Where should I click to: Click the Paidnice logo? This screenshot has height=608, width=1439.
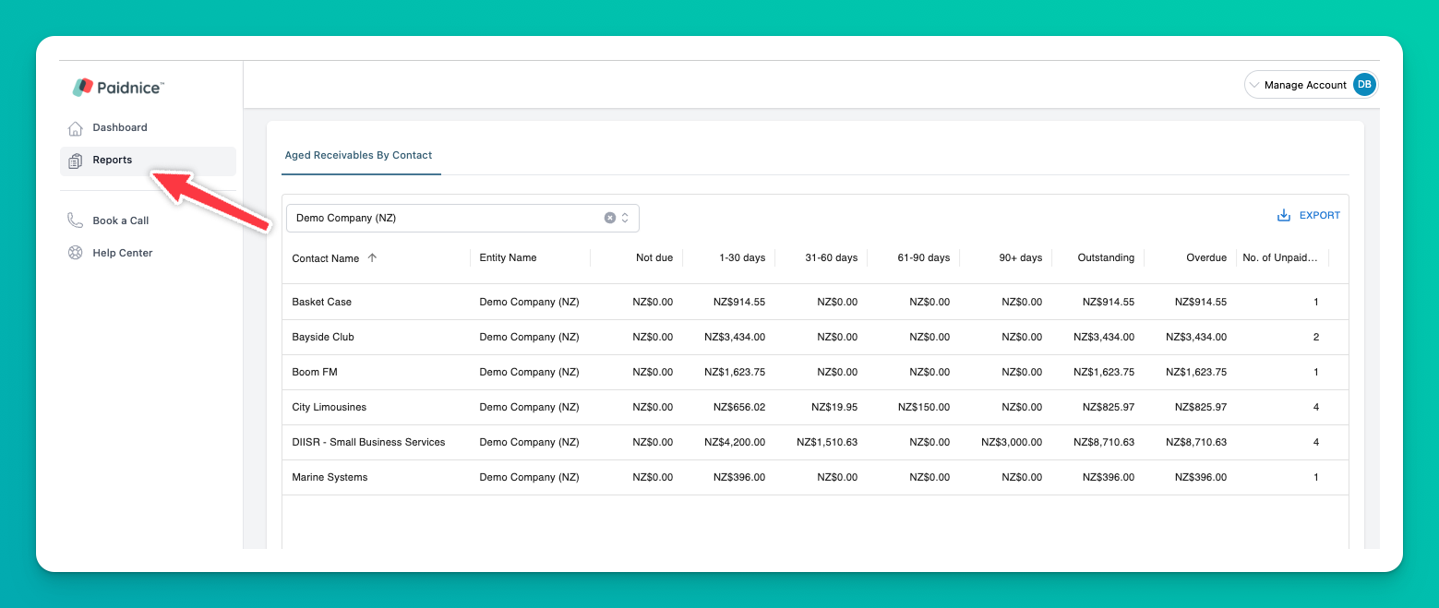118,87
